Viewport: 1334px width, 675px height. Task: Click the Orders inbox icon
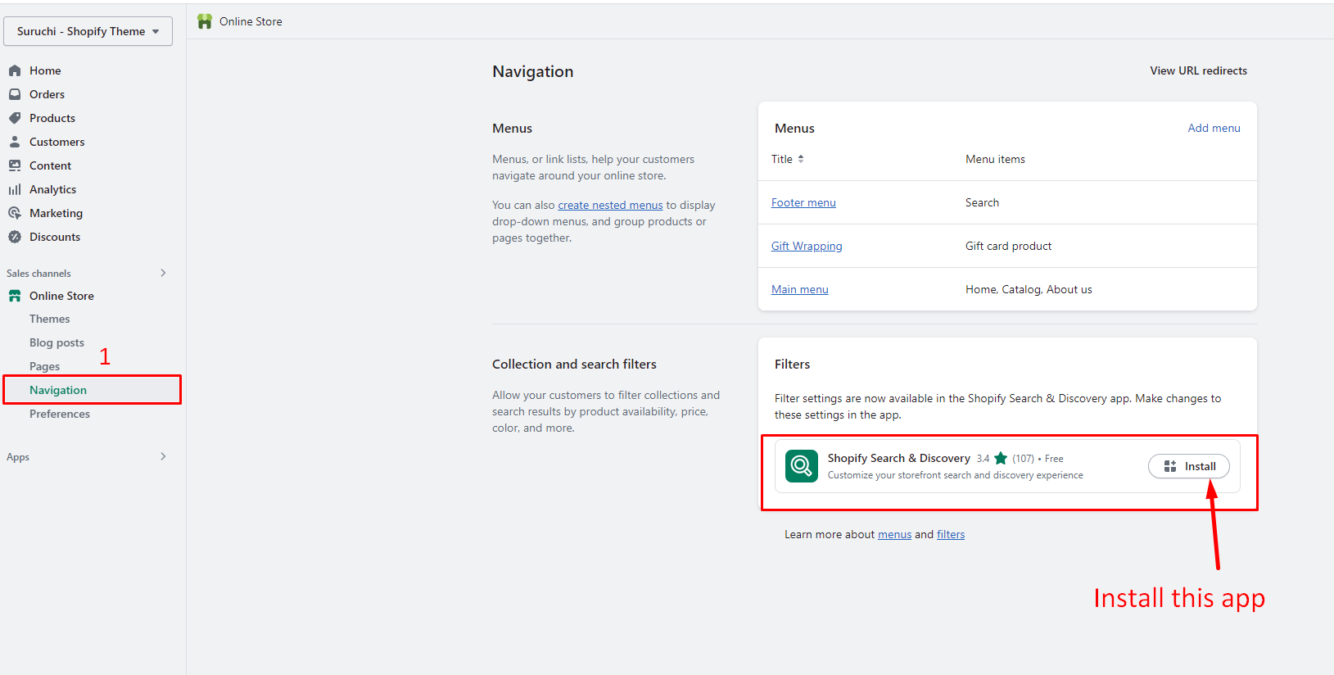15,94
